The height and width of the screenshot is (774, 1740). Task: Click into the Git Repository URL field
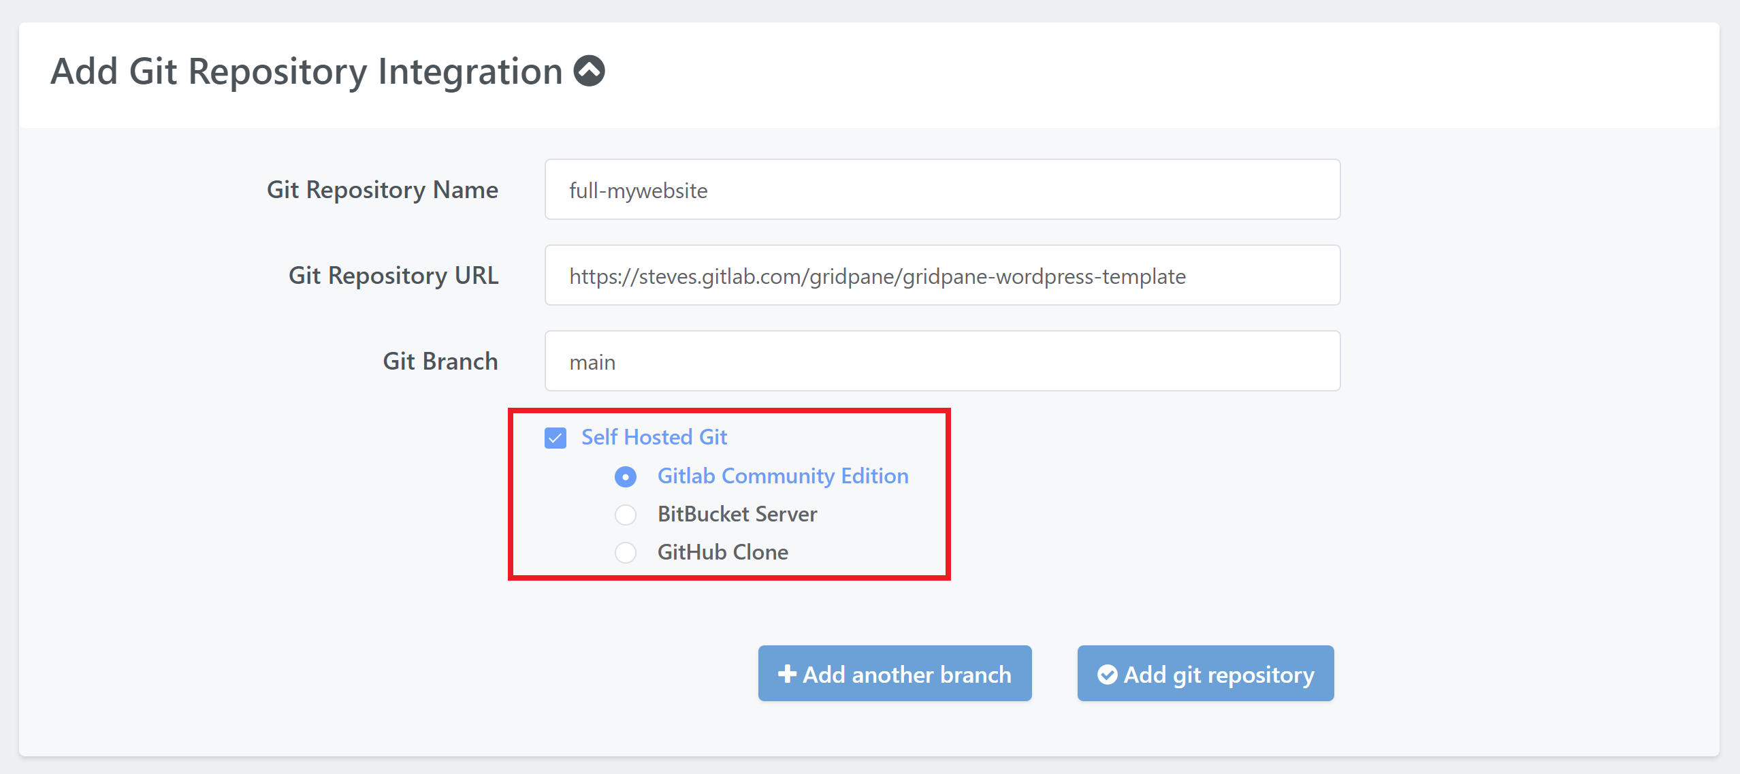tap(942, 276)
